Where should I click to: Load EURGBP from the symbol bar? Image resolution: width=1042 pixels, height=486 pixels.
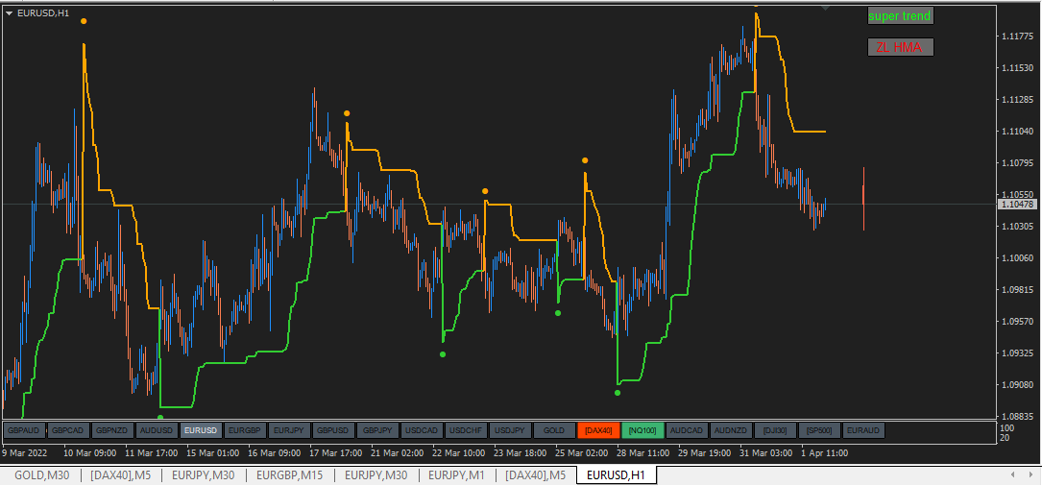(245, 431)
